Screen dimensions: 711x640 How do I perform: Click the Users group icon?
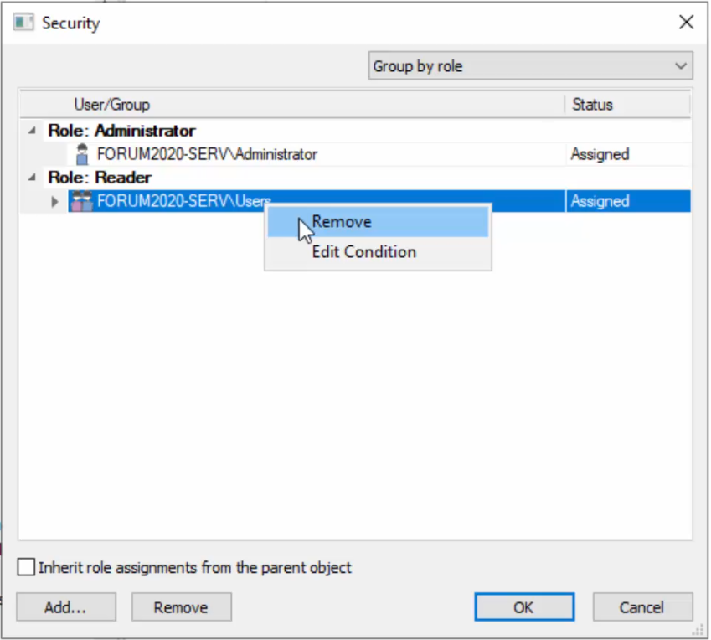(x=82, y=201)
